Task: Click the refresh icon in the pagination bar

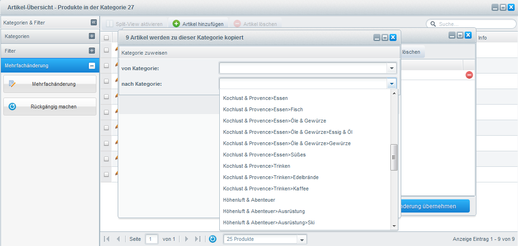Action: coord(213,239)
